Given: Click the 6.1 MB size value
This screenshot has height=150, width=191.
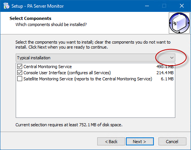Looking at the screenshot, I should (167, 79).
